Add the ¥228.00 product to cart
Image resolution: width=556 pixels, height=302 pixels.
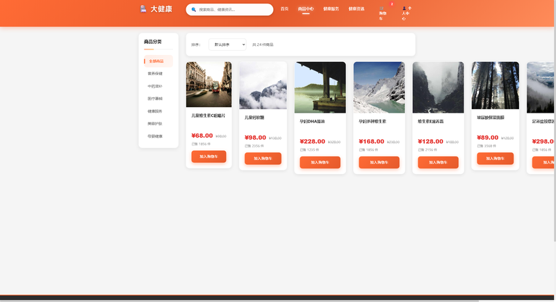click(320, 162)
